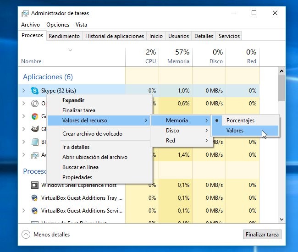Select the Porcentajes radio option

click(240, 121)
